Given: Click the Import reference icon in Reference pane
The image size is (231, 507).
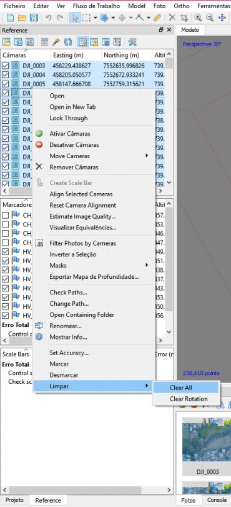Looking at the screenshot, I should 6,42.
